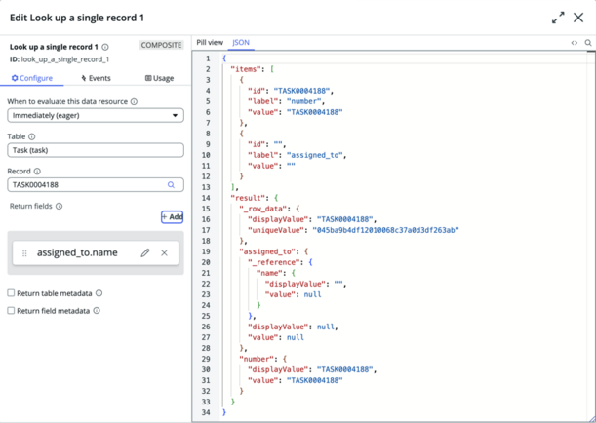Switch to the Events tab

[x=96, y=78]
